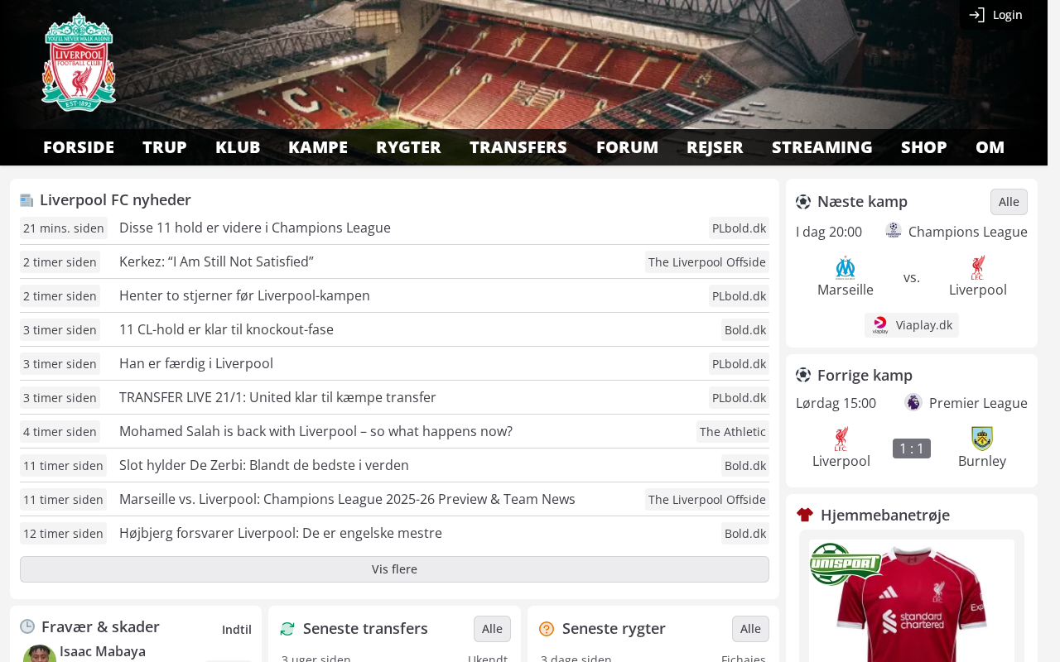Click Alle button in Seneste rygter
The width and height of the screenshot is (1060, 662).
pyautogui.click(x=750, y=629)
